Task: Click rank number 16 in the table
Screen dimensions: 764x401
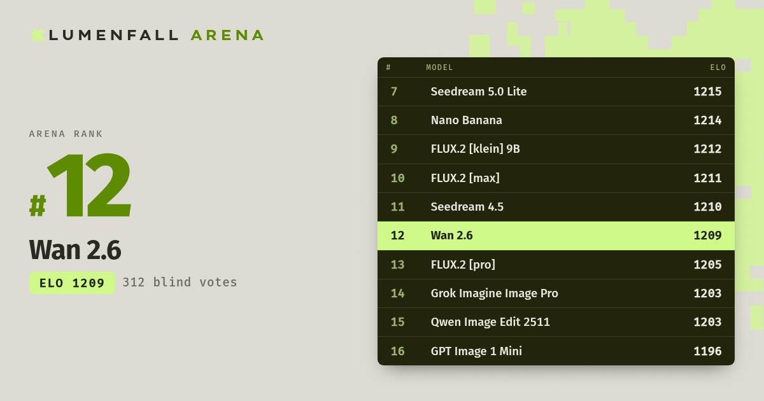Action: (397, 351)
